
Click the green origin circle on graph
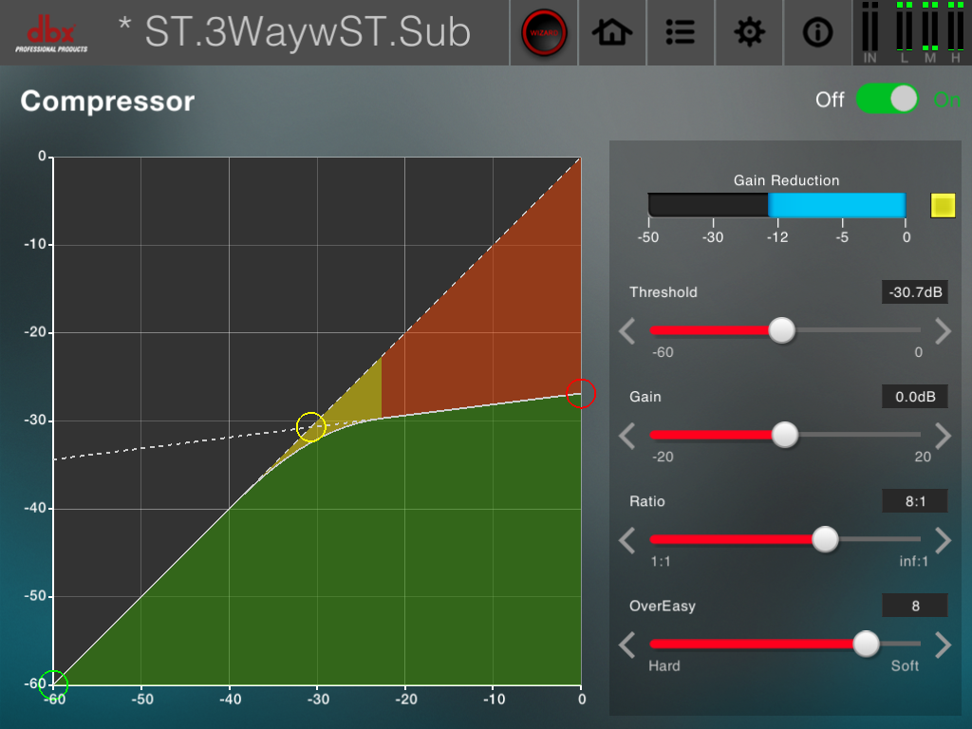53,685
